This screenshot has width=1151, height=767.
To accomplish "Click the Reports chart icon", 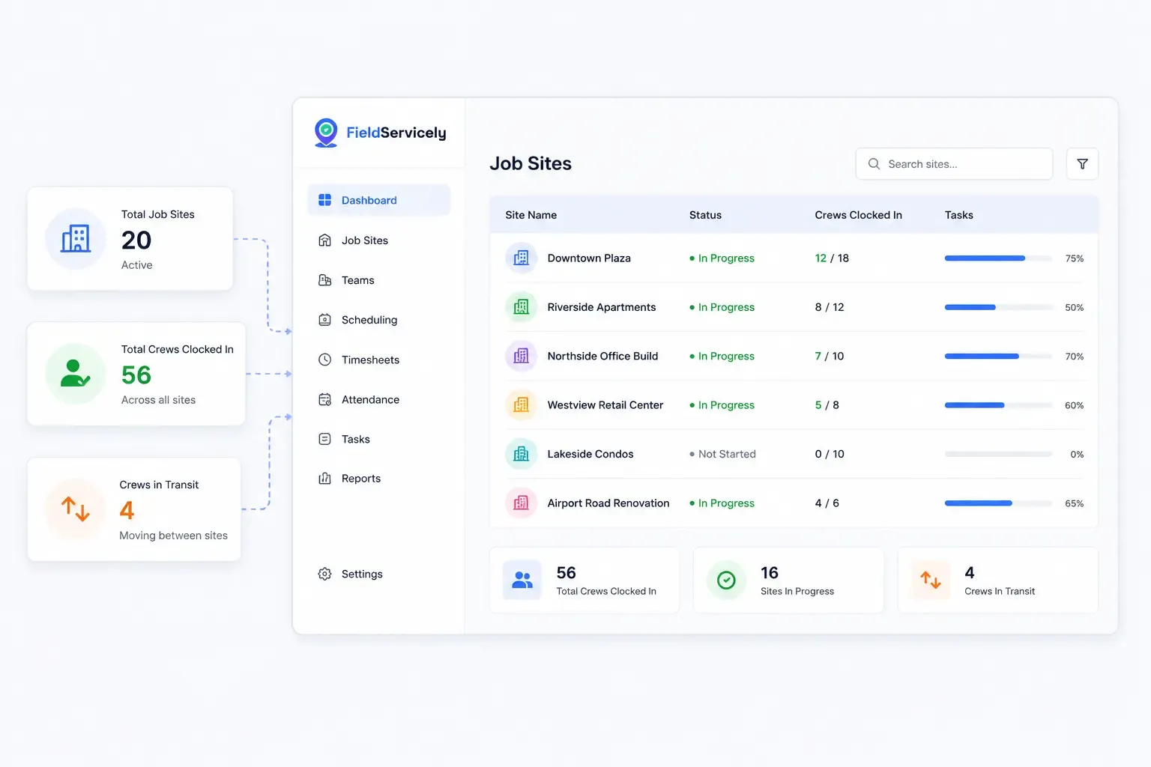I will (x=324, y=479).
